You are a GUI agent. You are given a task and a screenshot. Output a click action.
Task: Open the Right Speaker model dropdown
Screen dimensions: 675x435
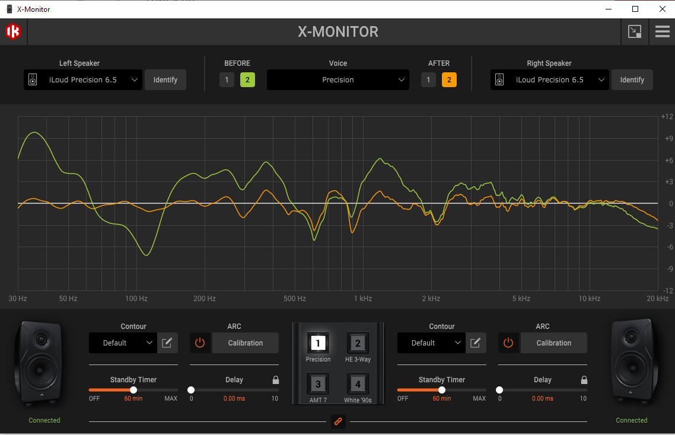[550, 79]
